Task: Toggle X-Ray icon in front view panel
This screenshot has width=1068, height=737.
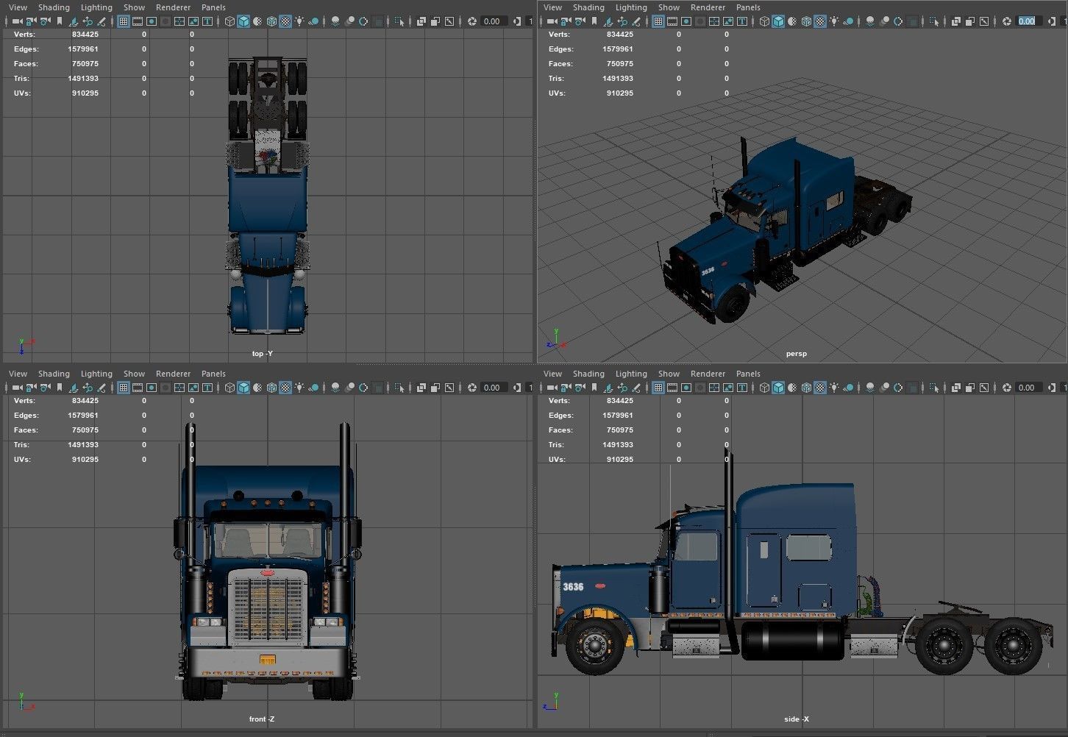Action: tap(421, 388)
